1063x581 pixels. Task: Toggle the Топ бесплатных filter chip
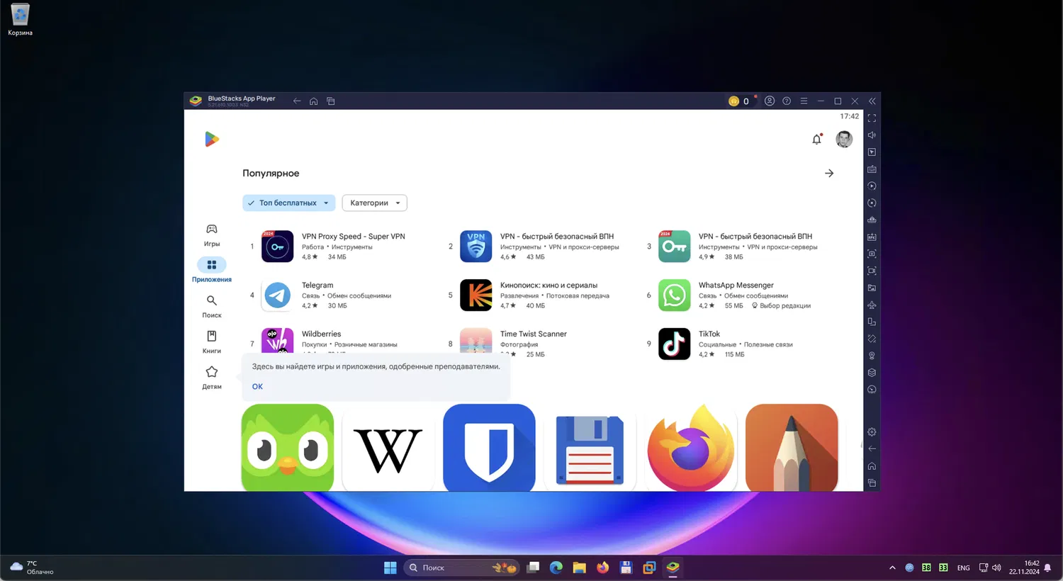coord(288,203)
